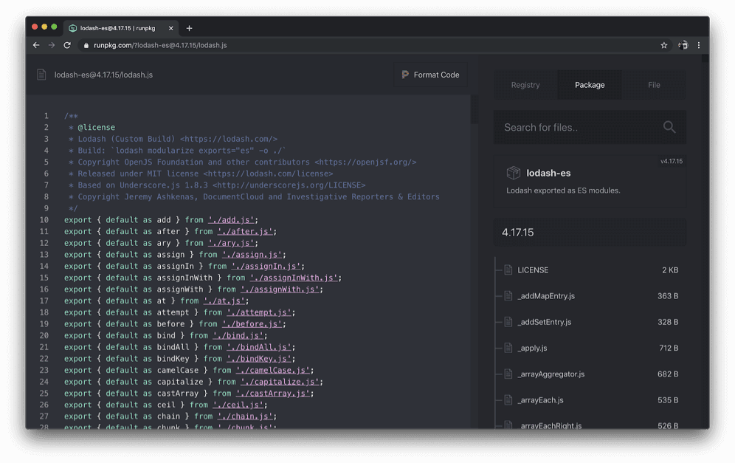
Task: Follow the './attempt.js' import link
Action: point(259,312)
